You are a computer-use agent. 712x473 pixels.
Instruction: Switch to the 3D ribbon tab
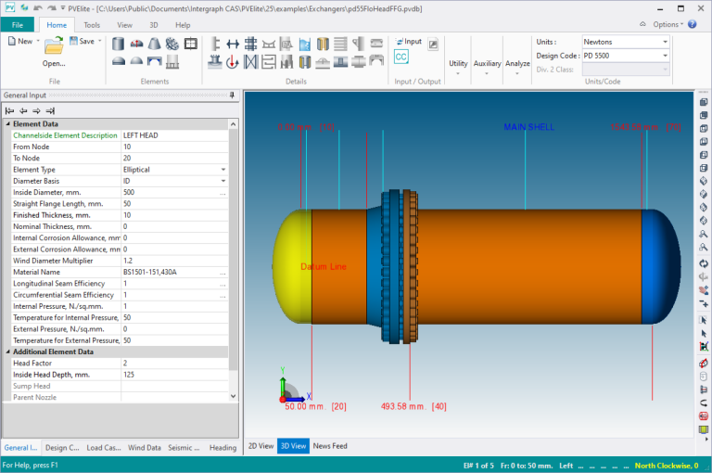tap(154, 25)
